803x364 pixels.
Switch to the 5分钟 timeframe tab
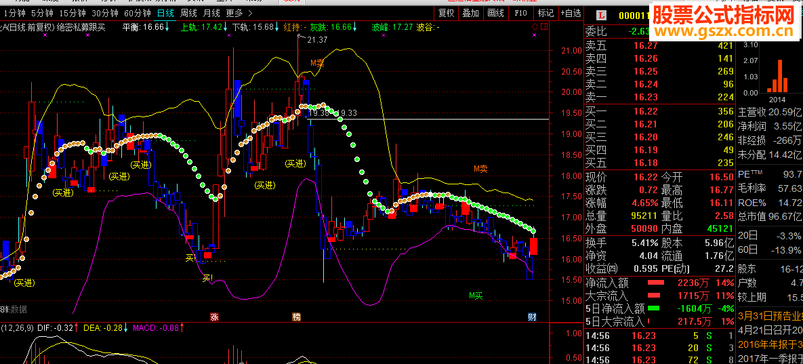pos(42,13)
